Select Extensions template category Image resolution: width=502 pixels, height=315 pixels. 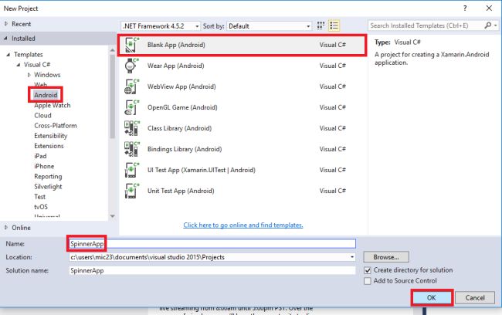49,146
